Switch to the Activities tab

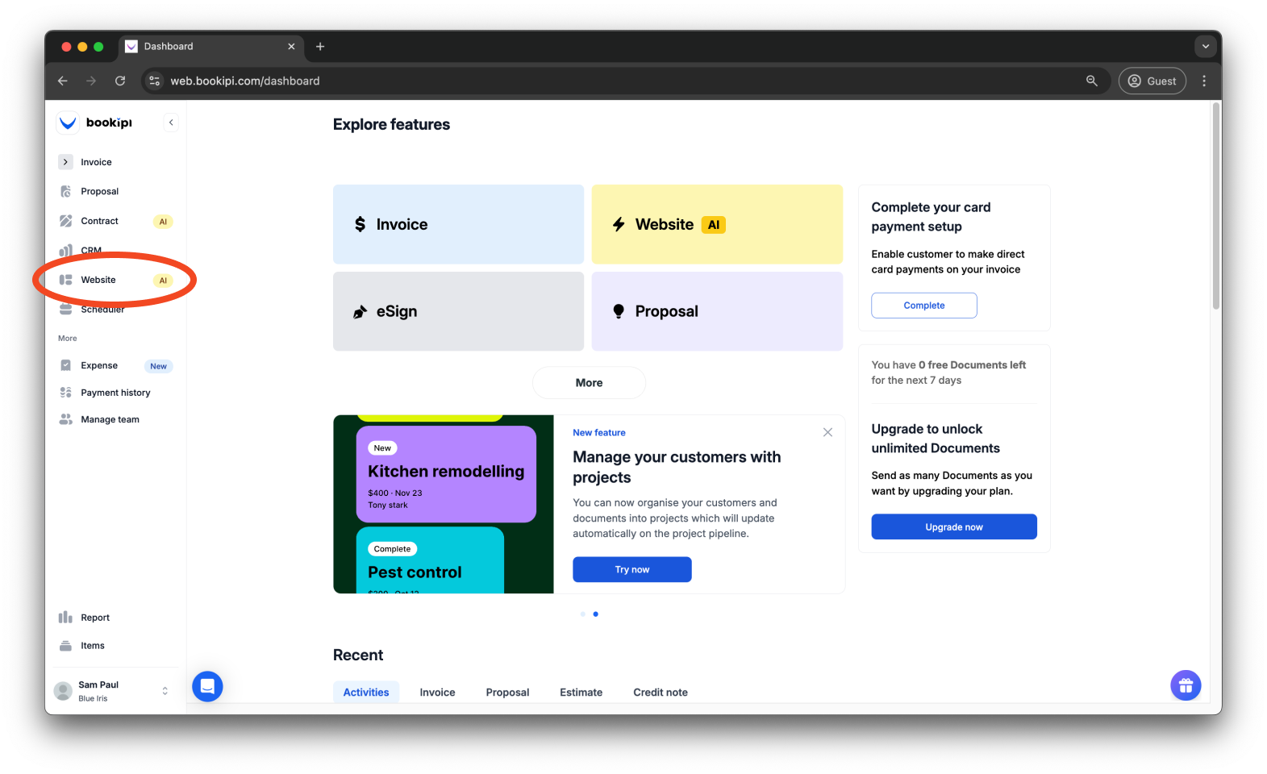tap(366, 692)
